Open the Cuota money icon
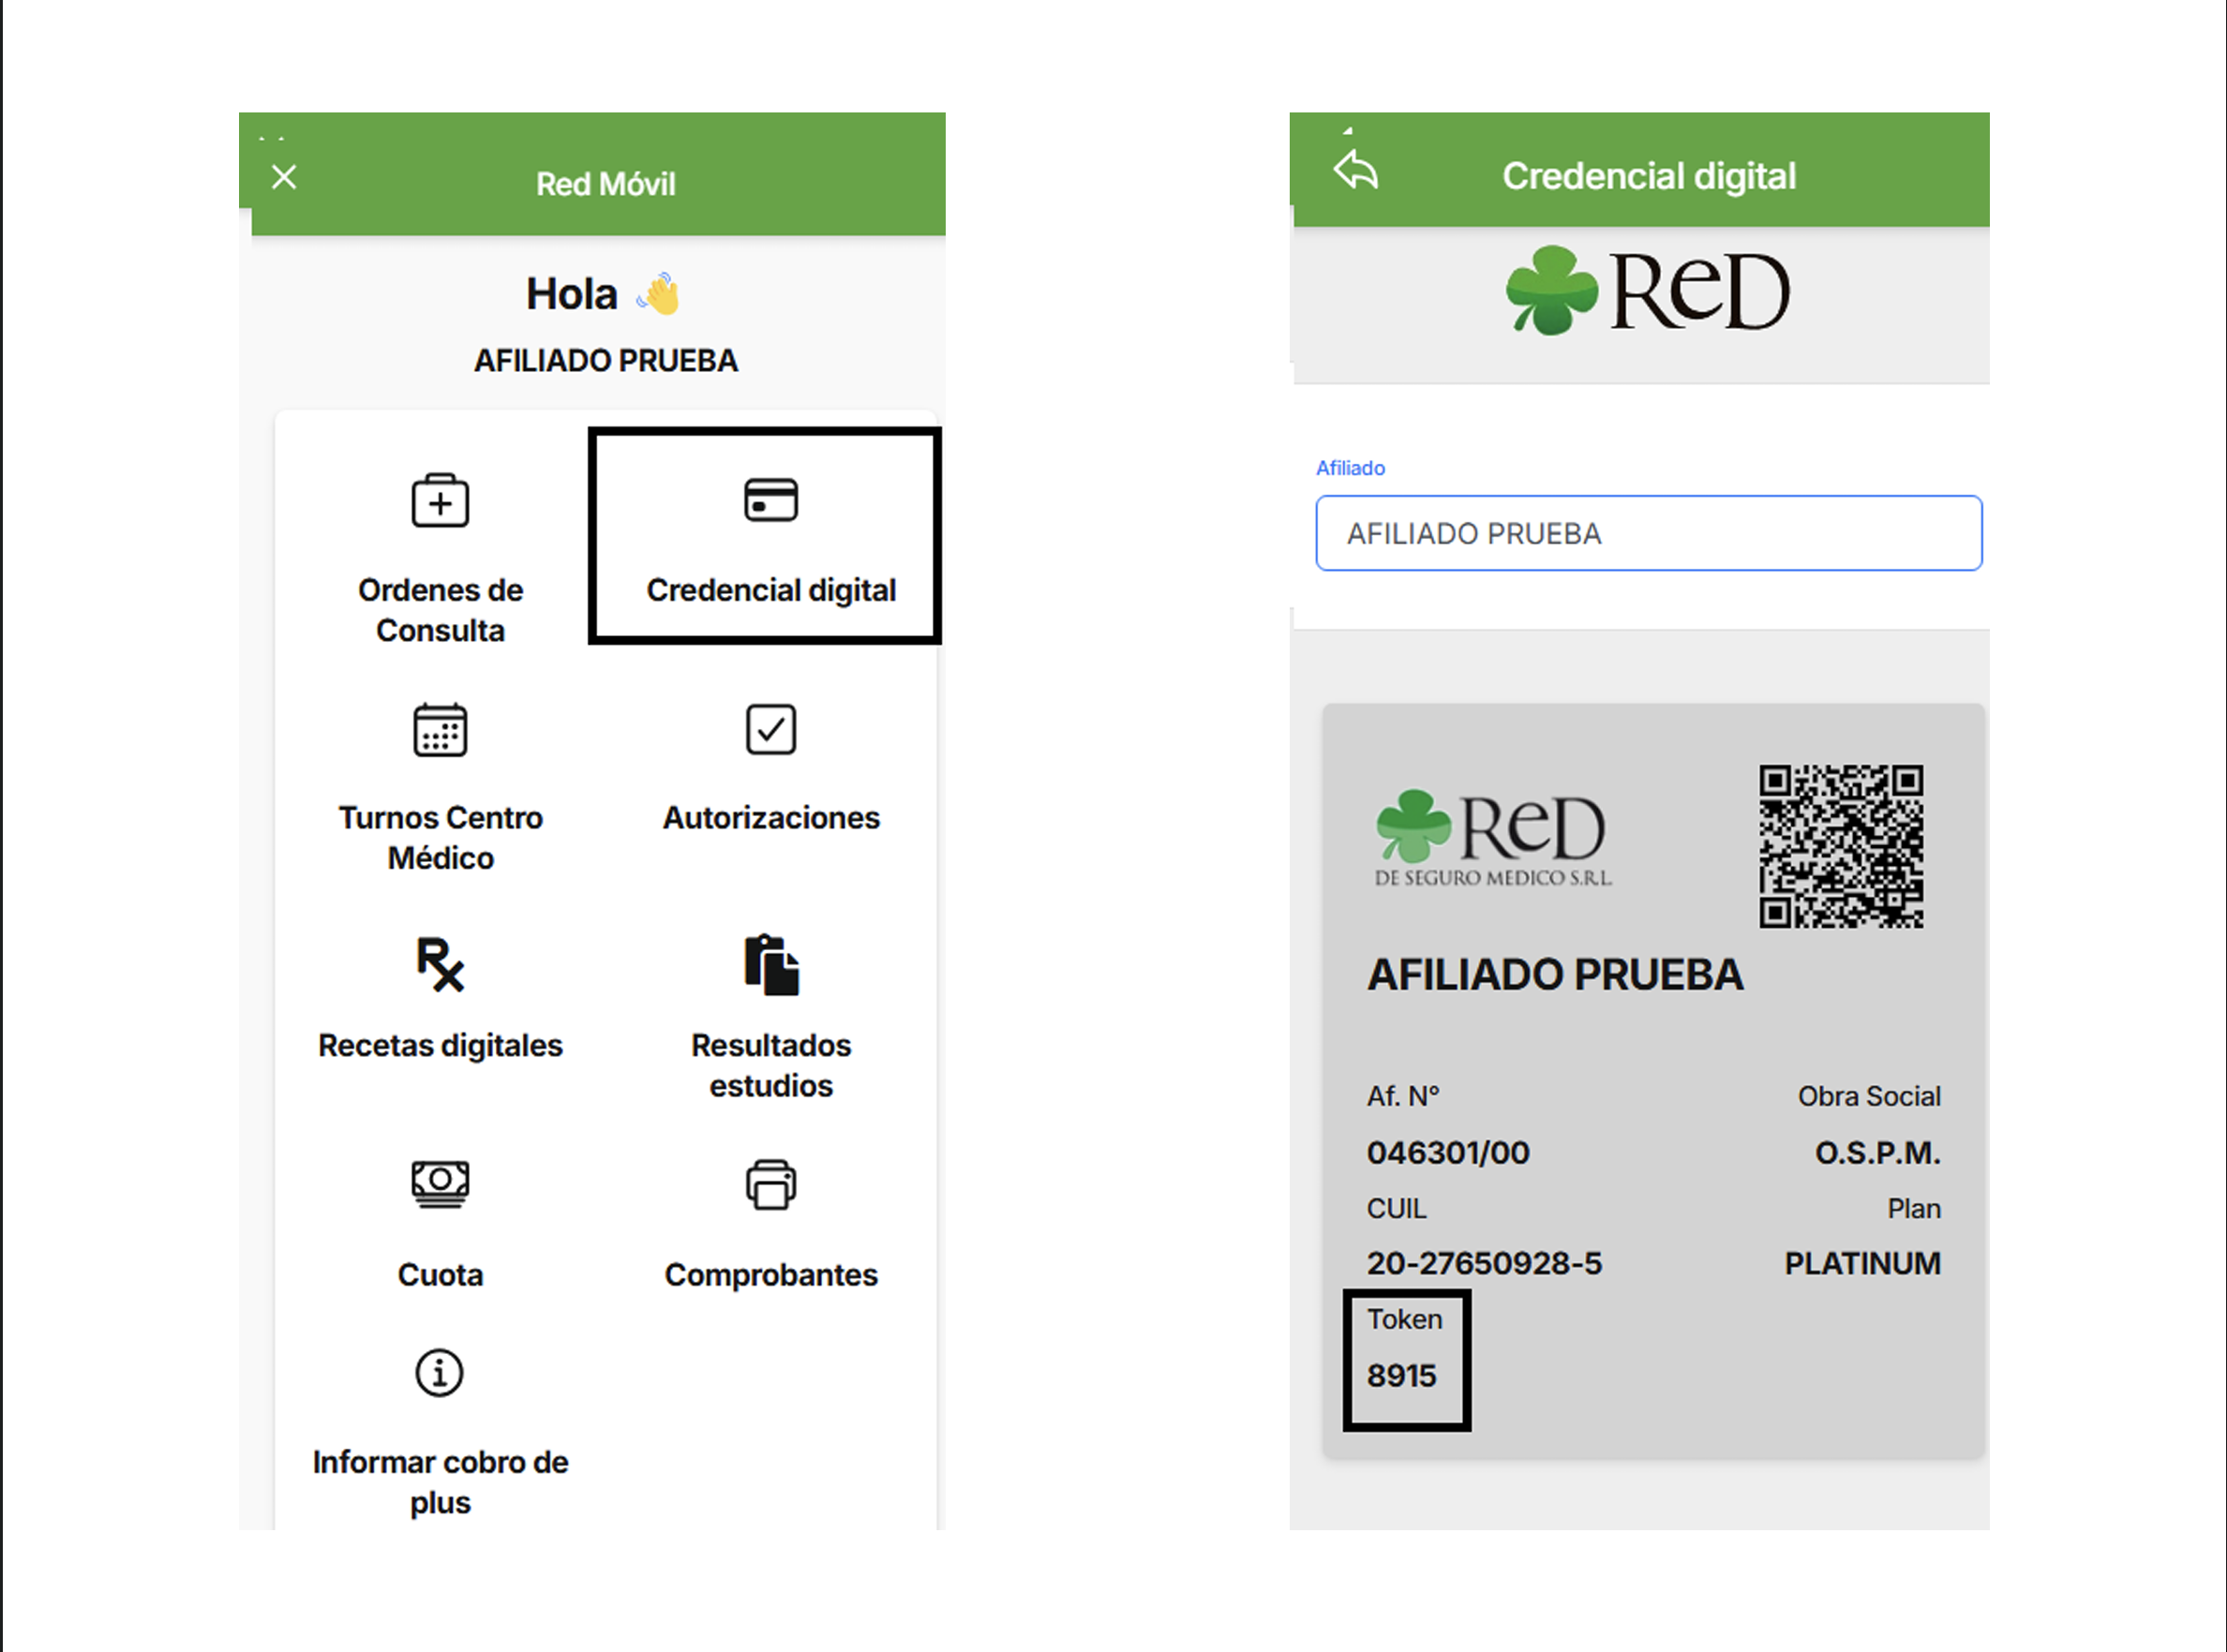The width and height of the screenshot is (2227, 1652). tap(440, 1184)
